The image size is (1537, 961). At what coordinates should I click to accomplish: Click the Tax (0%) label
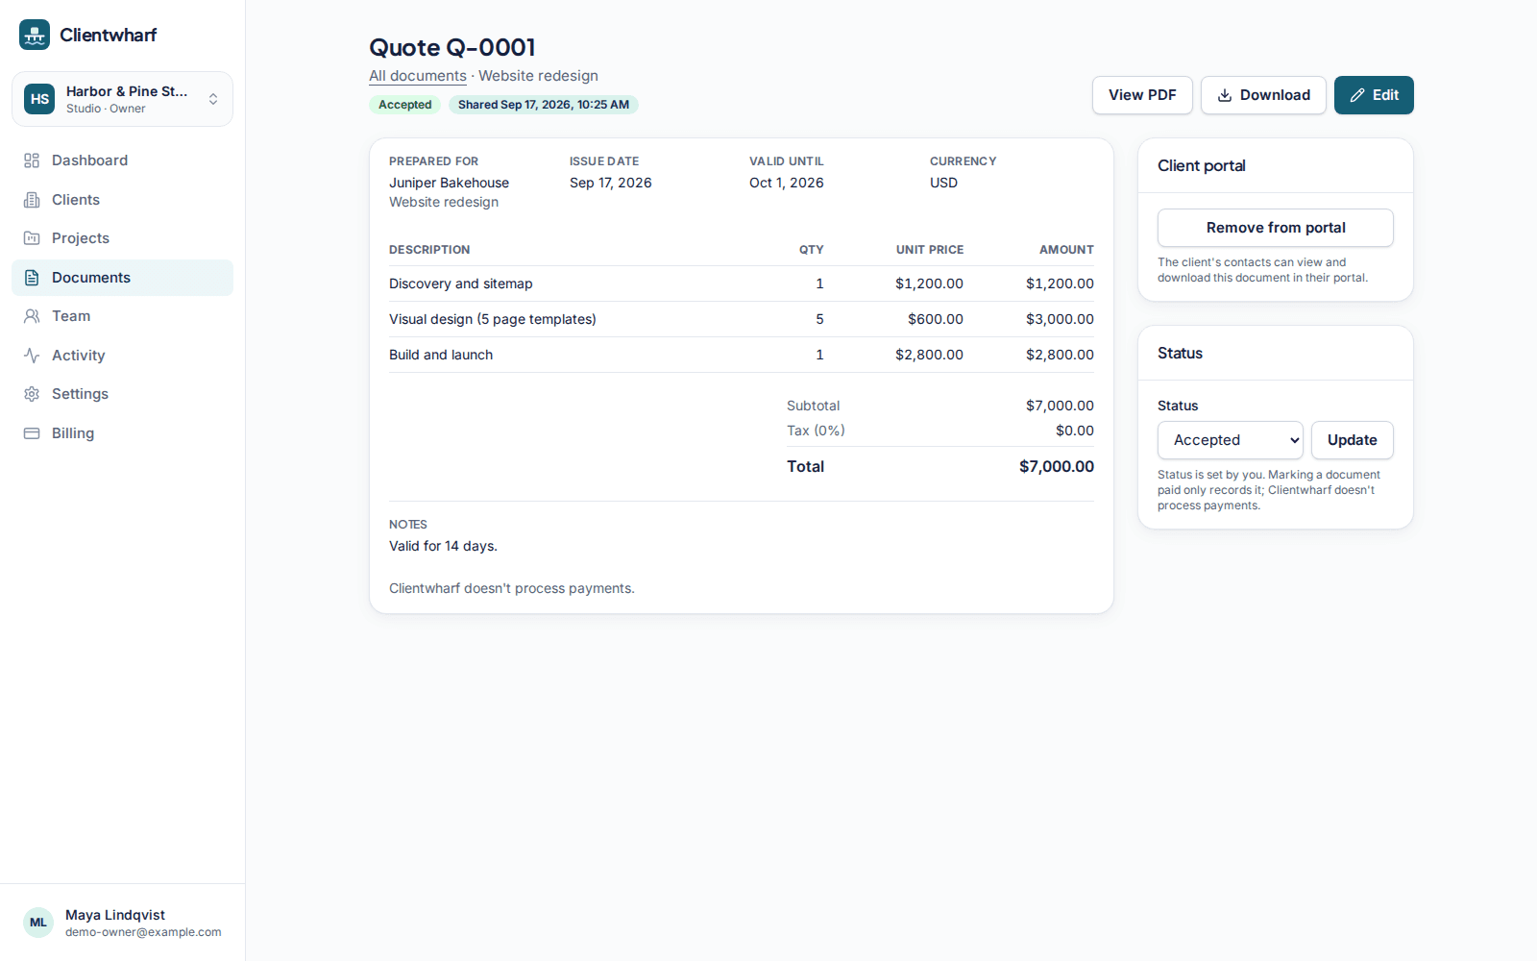tap(816, 431)
